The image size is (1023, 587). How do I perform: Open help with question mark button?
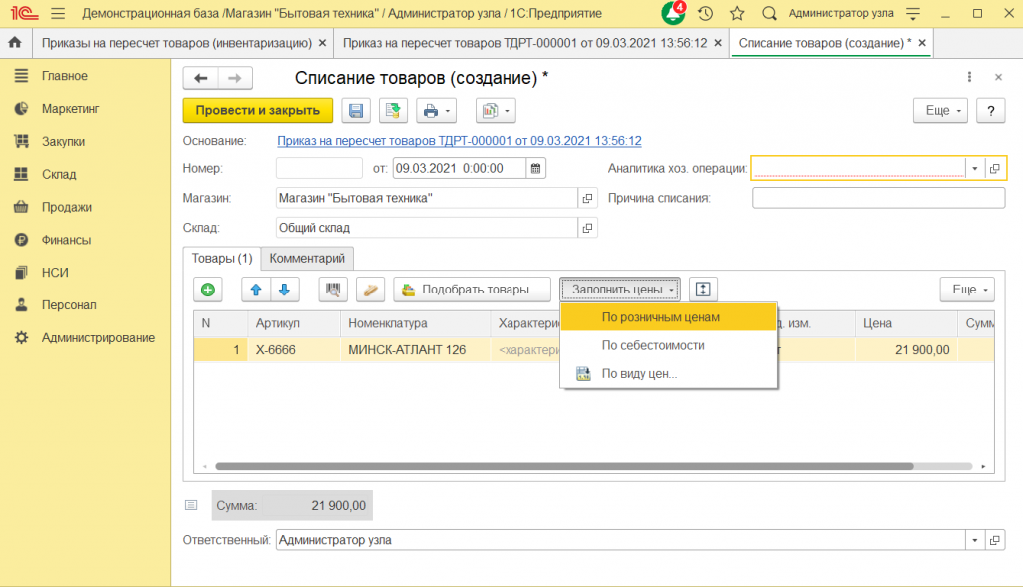pyautogui.click(x=990, y=110)
